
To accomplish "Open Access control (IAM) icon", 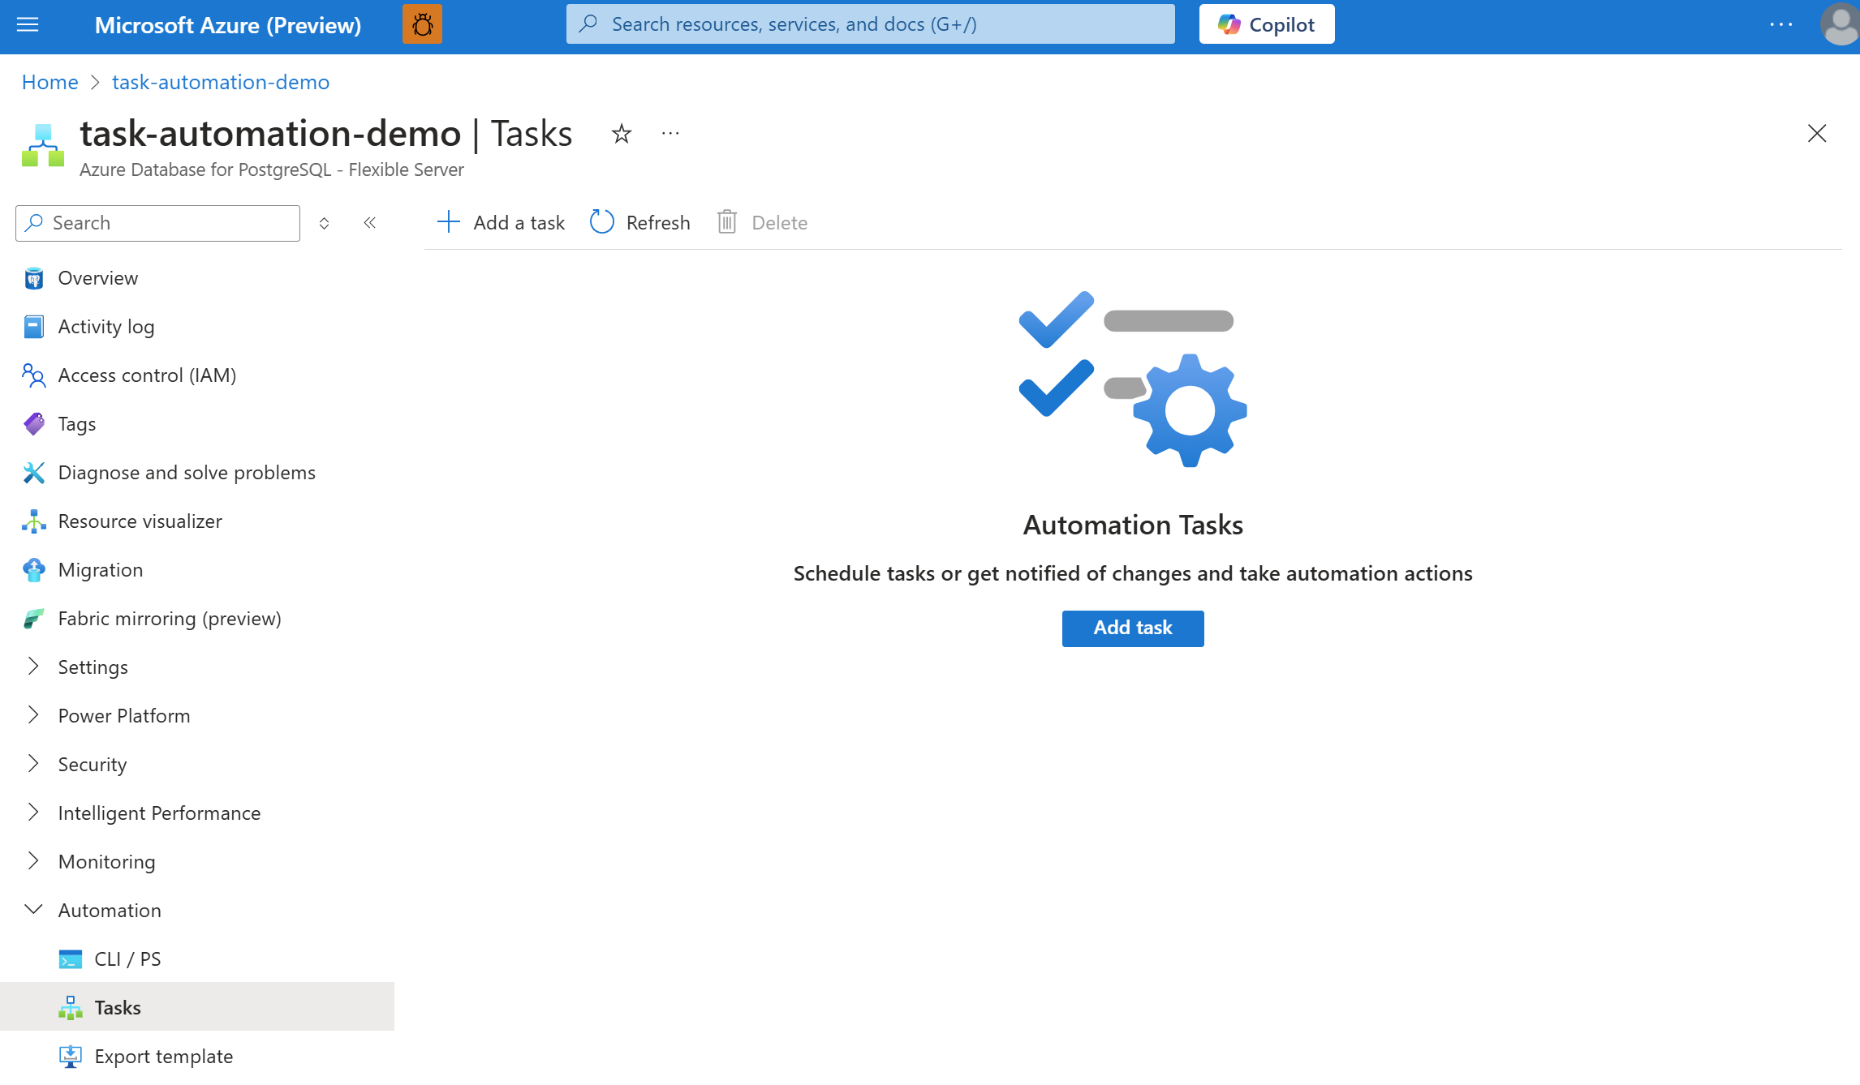I will coord(33,375).
